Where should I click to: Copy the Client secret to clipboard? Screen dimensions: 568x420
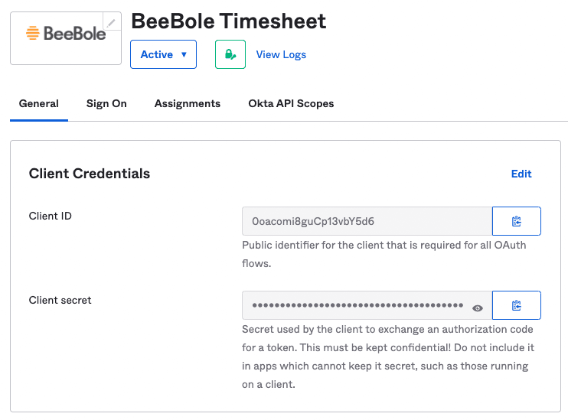pos(517,305)
